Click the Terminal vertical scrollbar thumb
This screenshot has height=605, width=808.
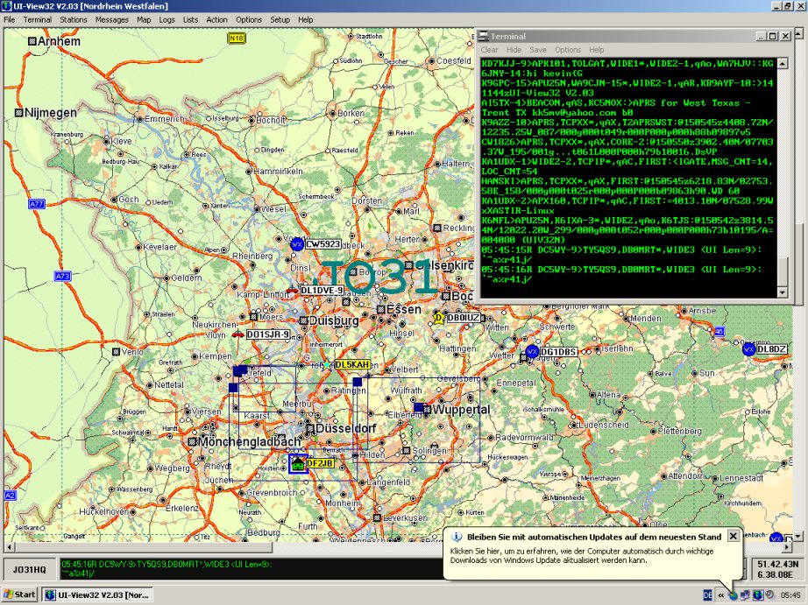(783, 271)
